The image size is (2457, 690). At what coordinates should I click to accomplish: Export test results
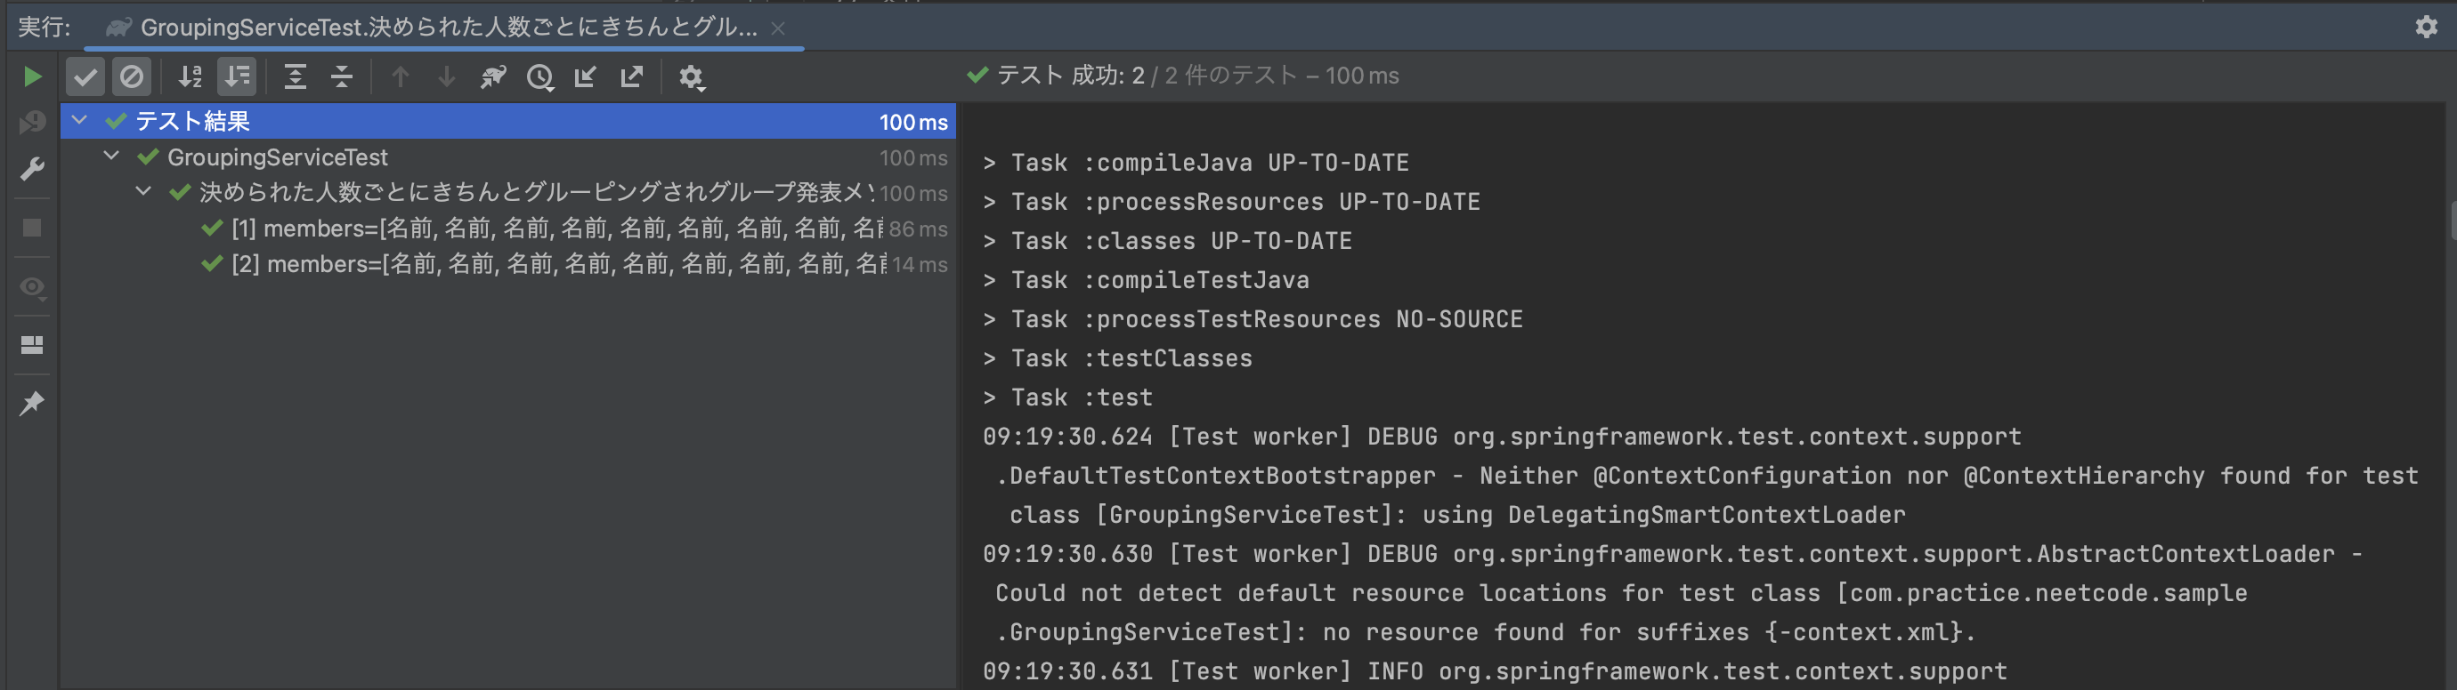(631, 76)
